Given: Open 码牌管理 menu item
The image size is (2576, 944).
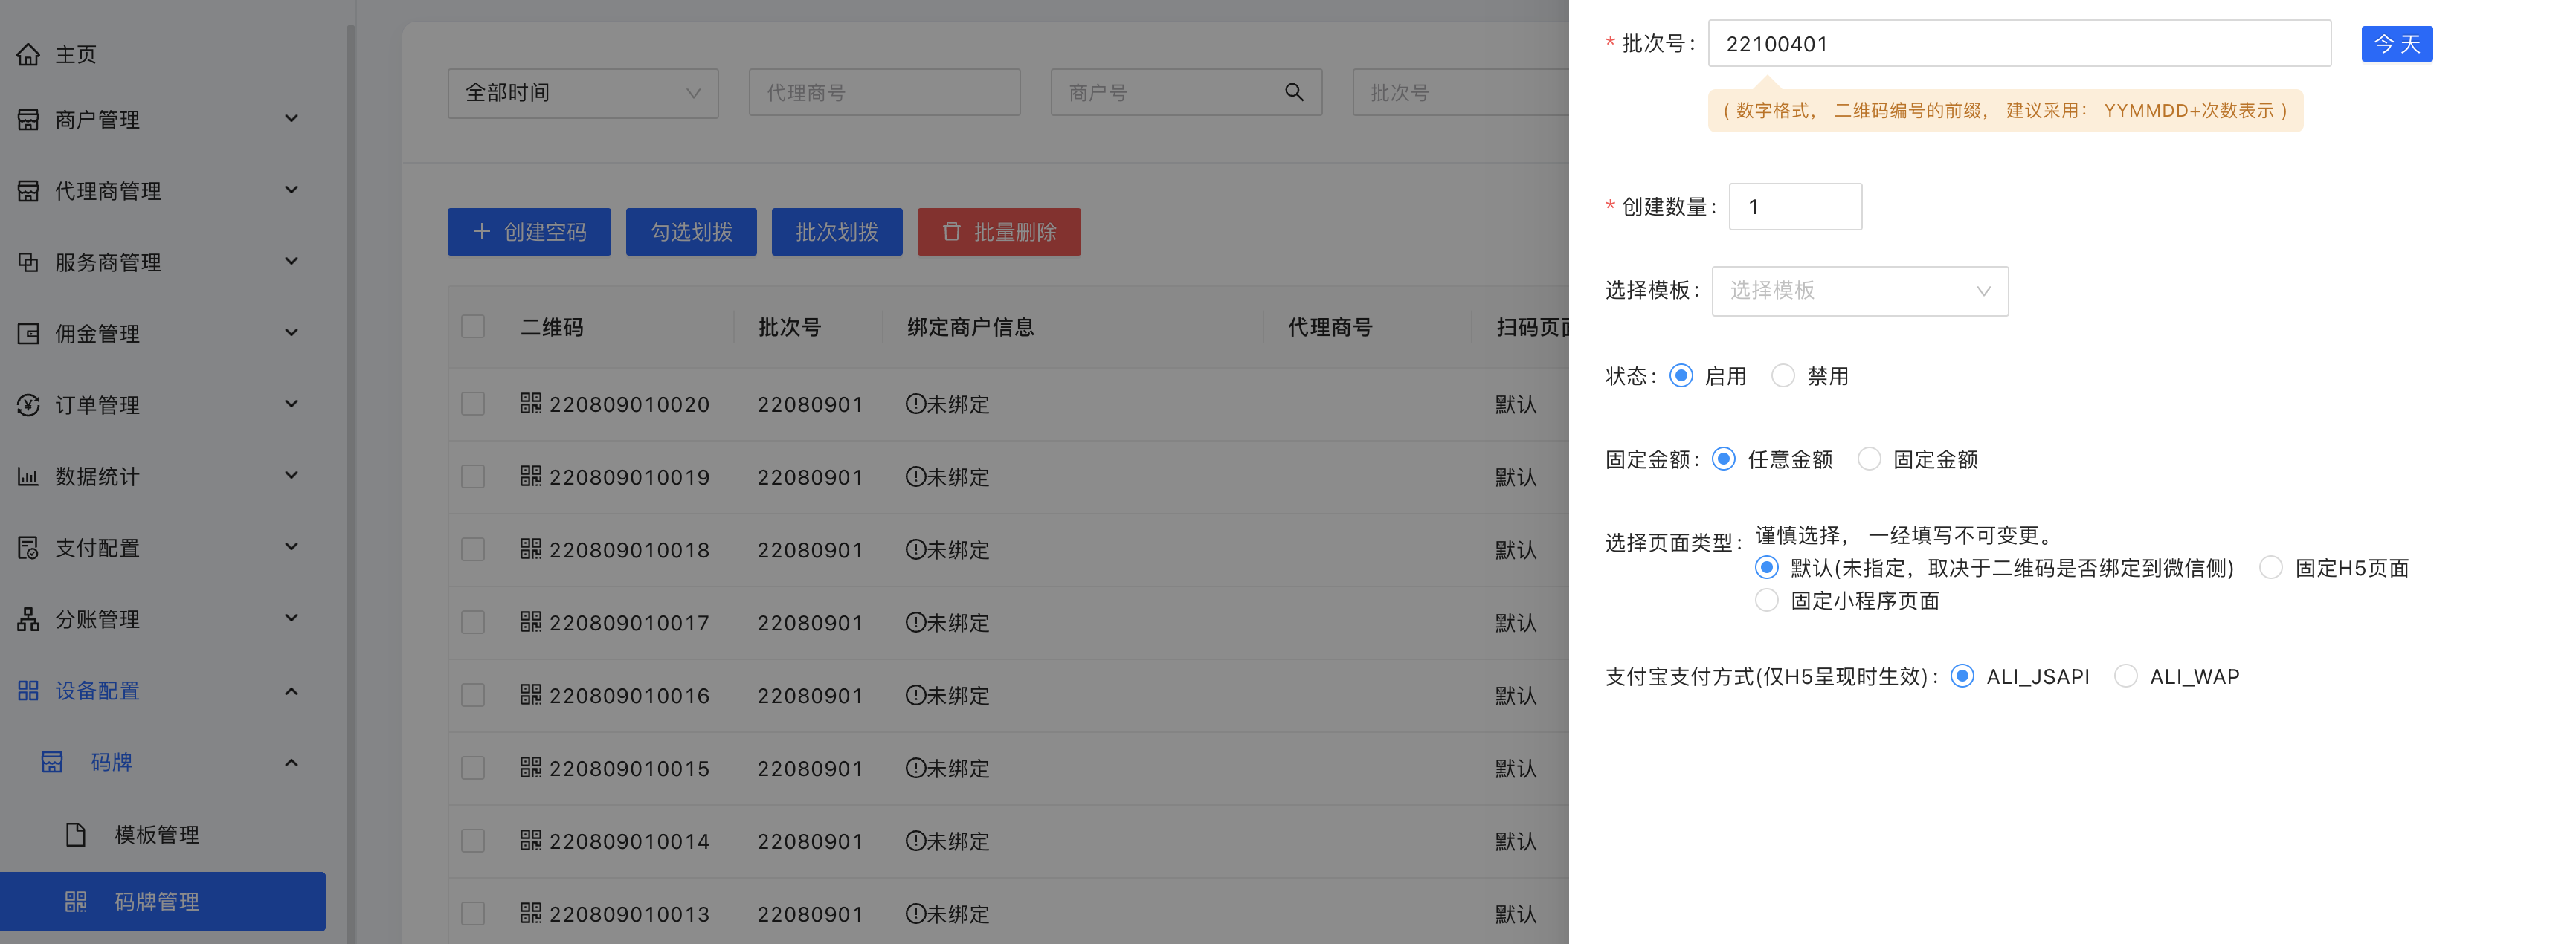Looking at the screenshot, I should pyautogui.click(x=157, y=901).
